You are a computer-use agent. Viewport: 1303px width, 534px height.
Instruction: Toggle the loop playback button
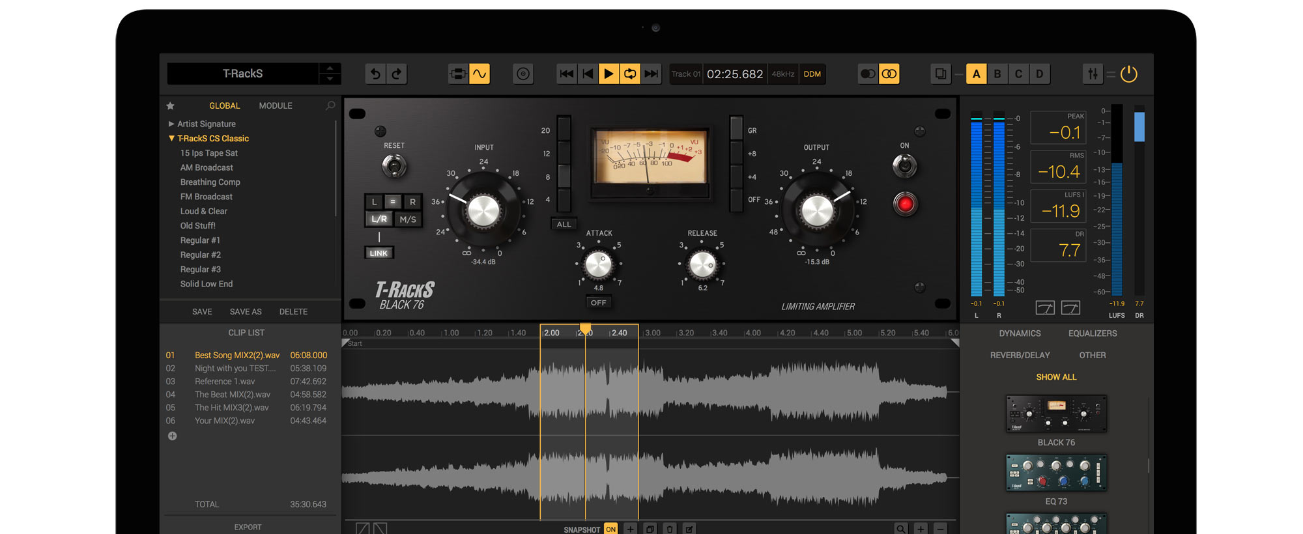click(630, 74)
